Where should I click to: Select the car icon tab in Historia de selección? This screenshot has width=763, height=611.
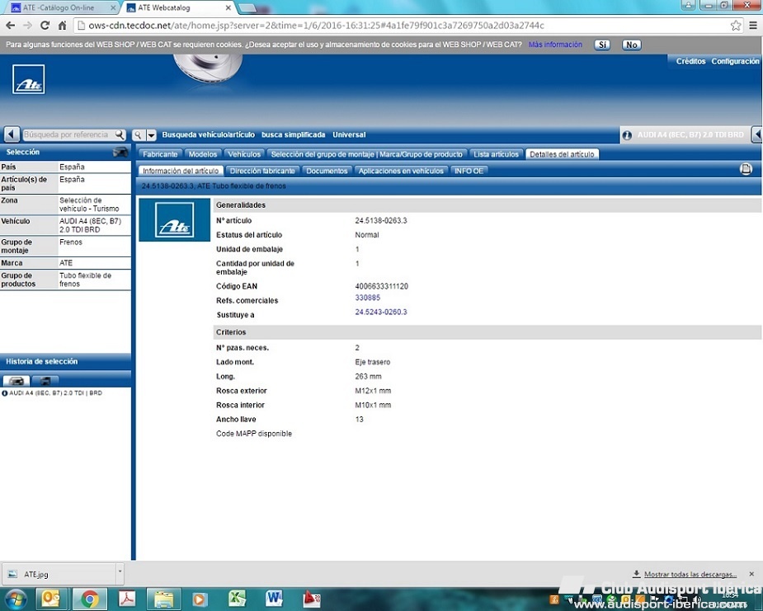(x=16, y=381)
